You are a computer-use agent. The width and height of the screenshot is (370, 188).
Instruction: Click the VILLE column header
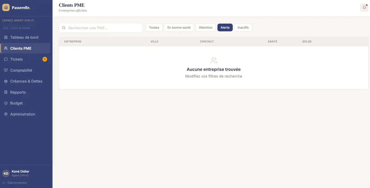[x=155, y=42]
